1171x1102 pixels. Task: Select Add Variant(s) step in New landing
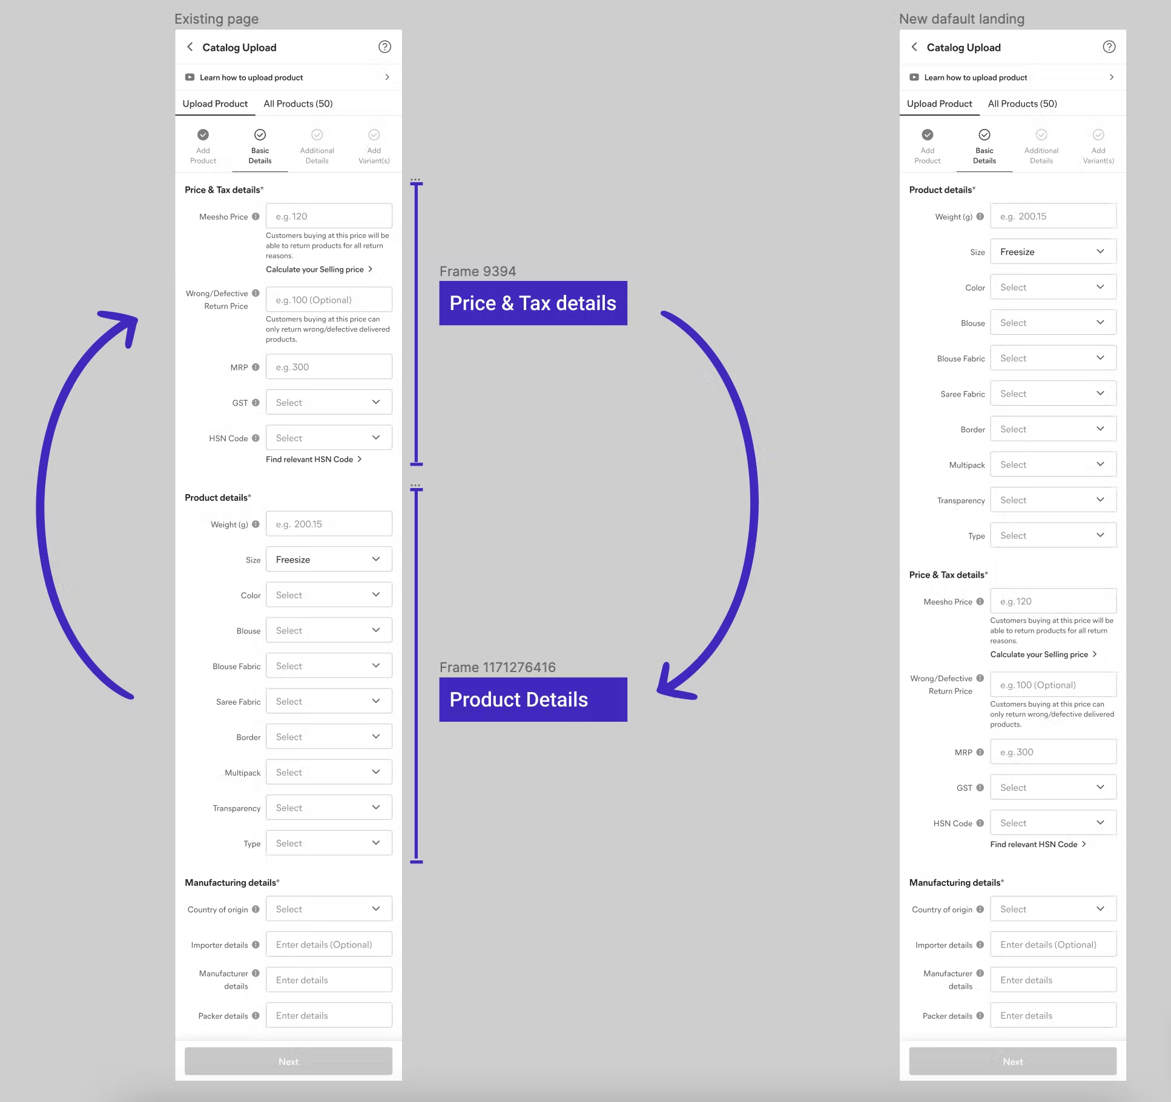click(1098, 146)
